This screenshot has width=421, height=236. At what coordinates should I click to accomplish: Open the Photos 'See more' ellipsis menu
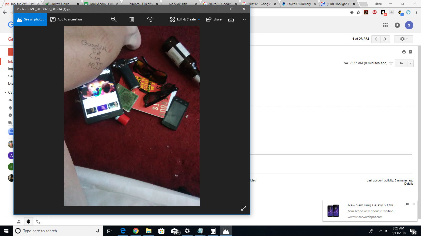tap(244, 19)
